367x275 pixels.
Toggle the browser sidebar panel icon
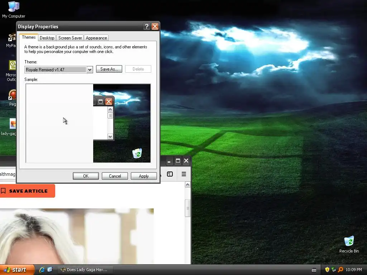pyautogui.click(x=170, y=174)
